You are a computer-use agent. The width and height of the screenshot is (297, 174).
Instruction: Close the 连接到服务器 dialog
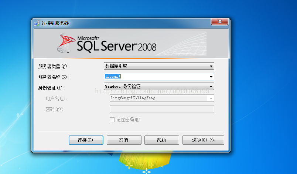220,21
